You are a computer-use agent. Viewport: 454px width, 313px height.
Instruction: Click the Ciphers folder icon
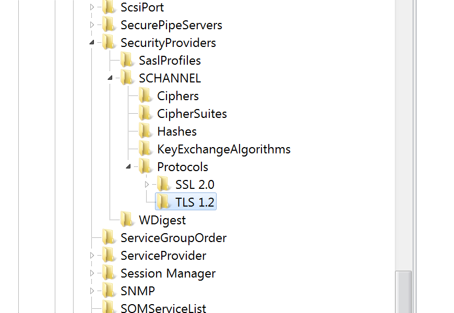(x=145, y=96)
